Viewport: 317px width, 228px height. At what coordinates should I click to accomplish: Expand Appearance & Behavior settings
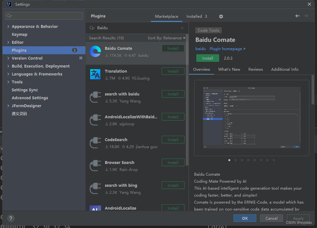(x=8, y=26)
